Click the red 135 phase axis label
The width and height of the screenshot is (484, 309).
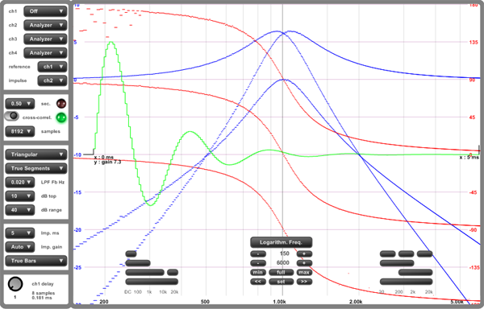474,42
